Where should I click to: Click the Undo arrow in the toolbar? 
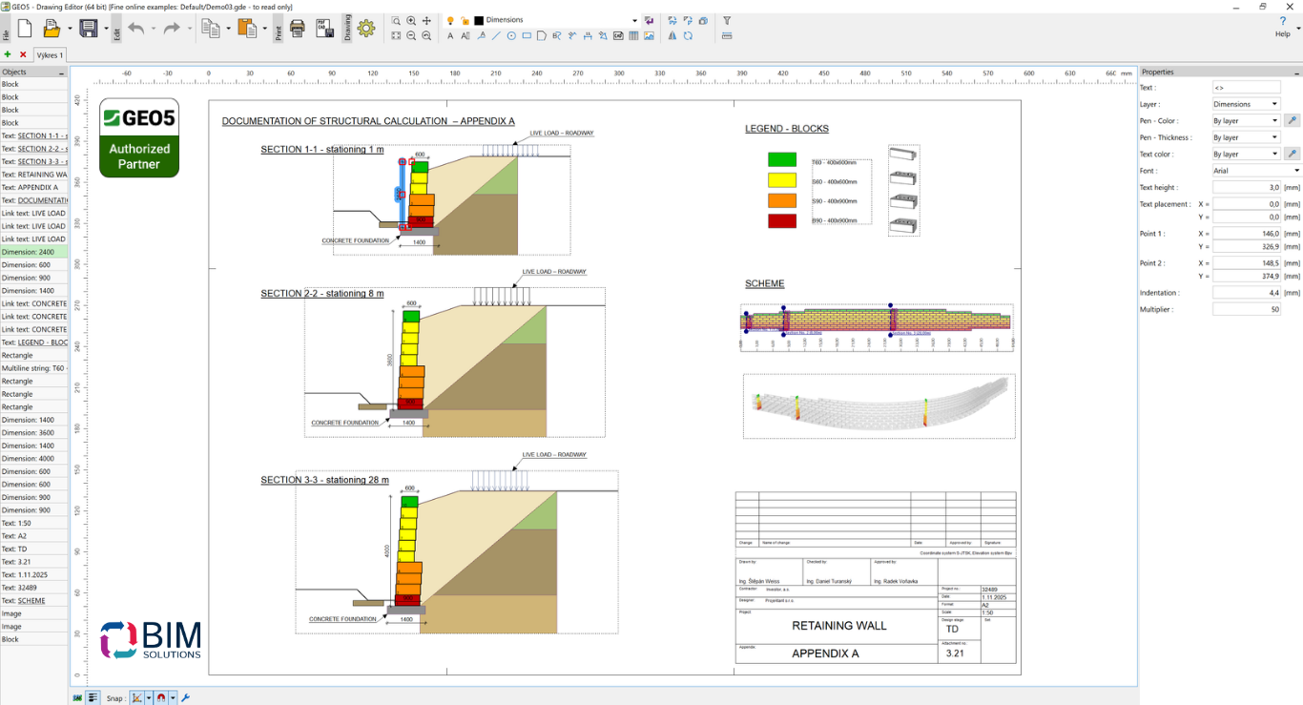[135, 29]
